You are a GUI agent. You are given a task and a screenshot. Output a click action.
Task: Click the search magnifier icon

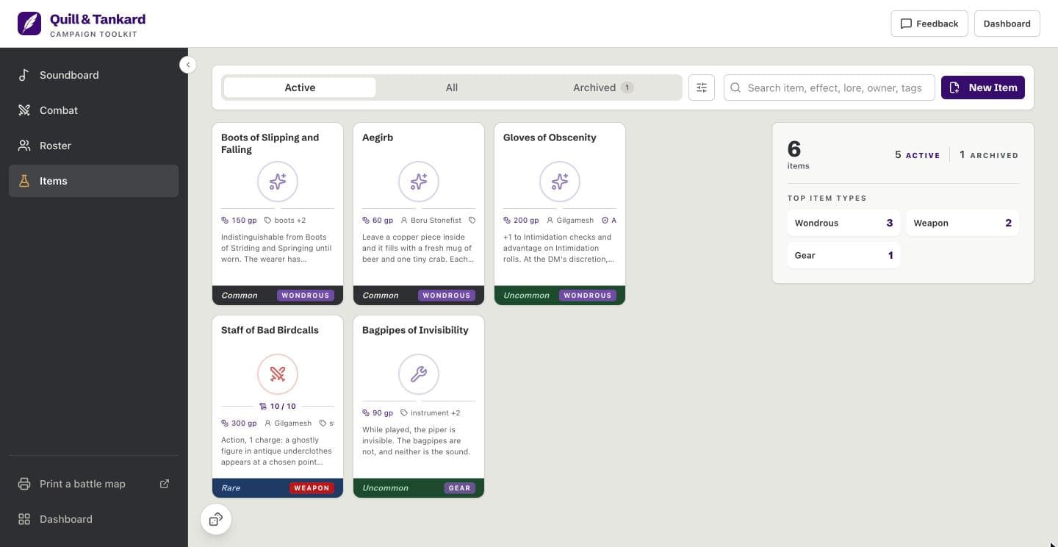735,87
